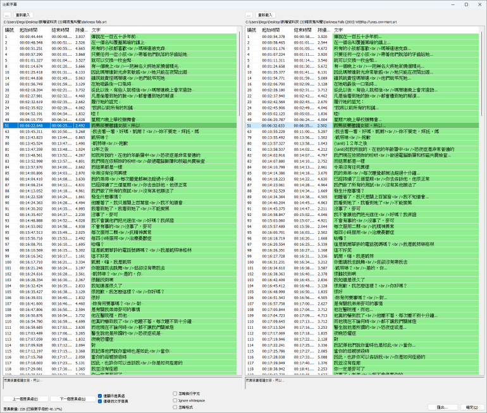Click the right pane 重新載入 reload button
Viewport: 487px width, 413px height.
(265, 15)
